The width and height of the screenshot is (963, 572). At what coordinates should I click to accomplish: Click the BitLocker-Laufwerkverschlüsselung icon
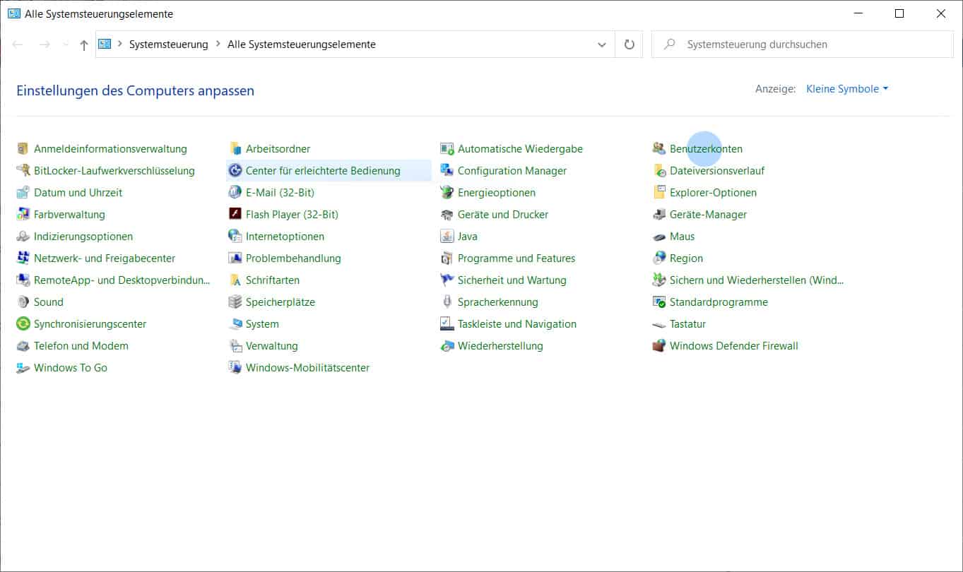23,171
